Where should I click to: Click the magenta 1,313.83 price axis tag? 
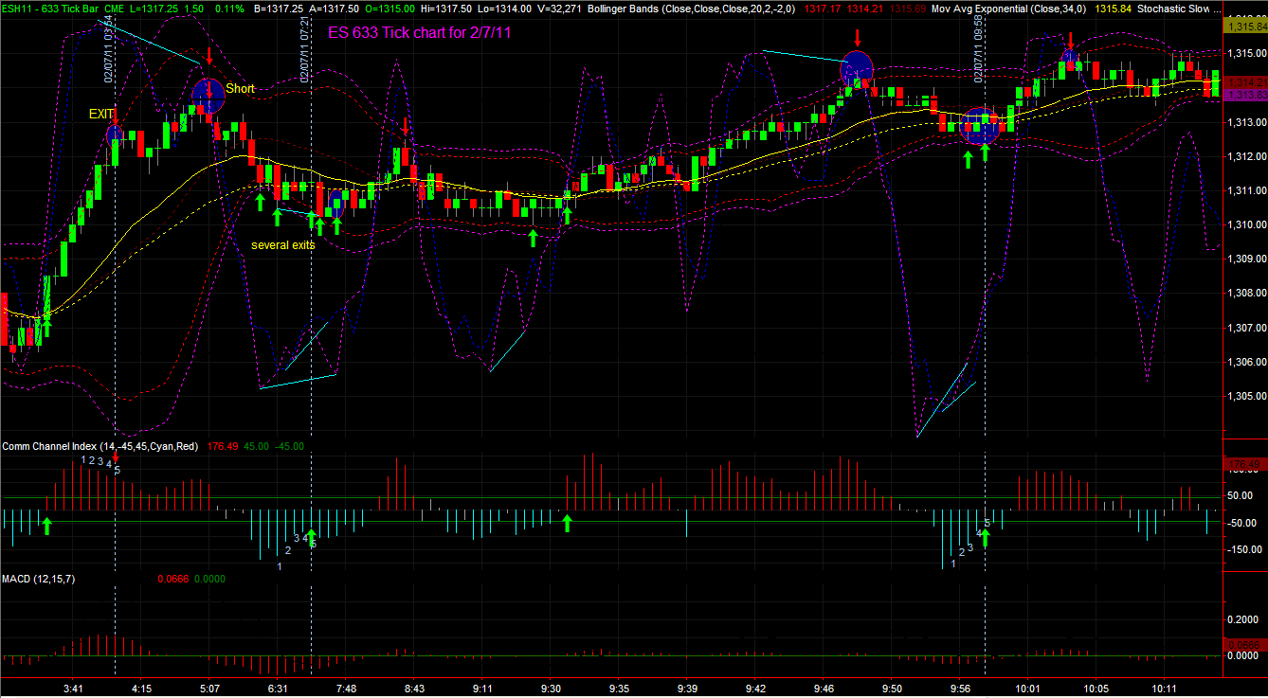coord(1245,95)
